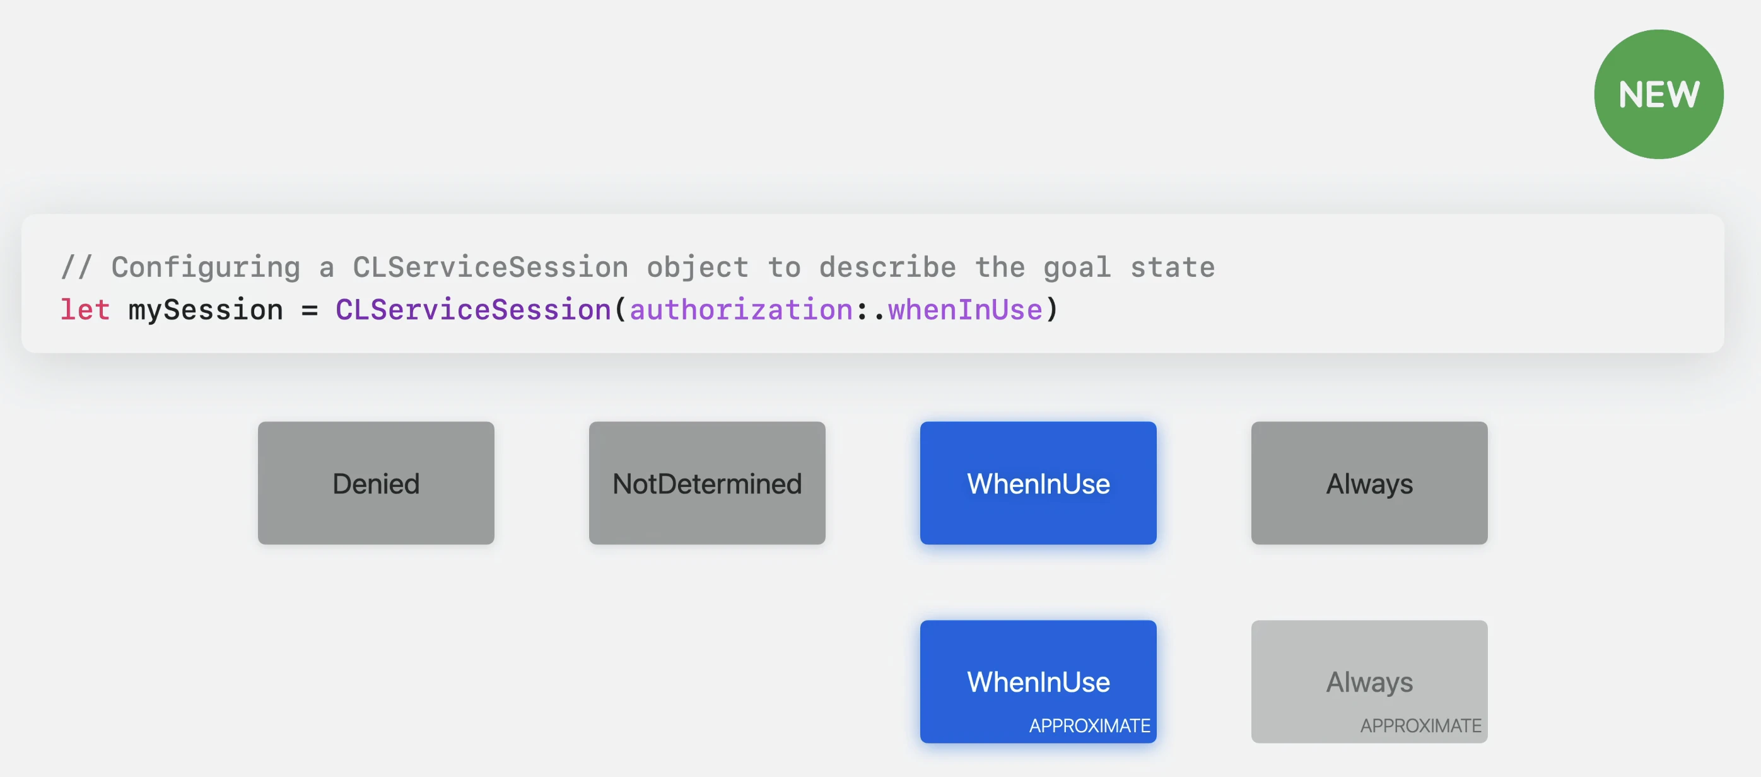Click the APPROXIMATE label under lighter Always
Viewport: 1761px width, 777px height.
coord(1420,726)
